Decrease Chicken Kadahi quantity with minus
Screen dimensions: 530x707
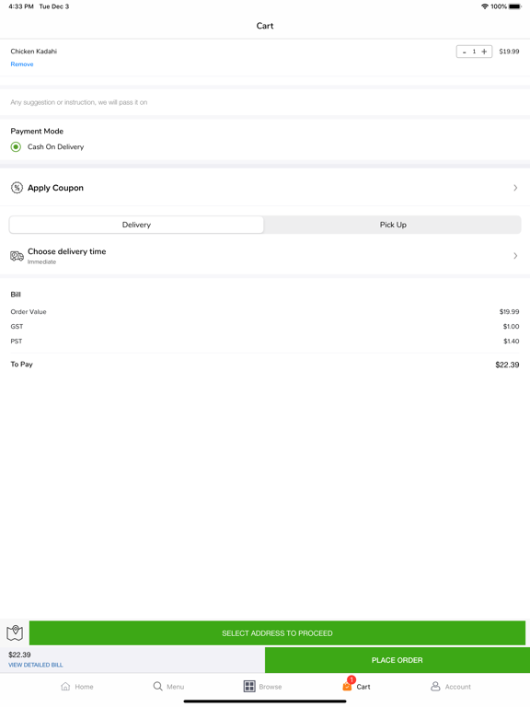pos(464,52)
